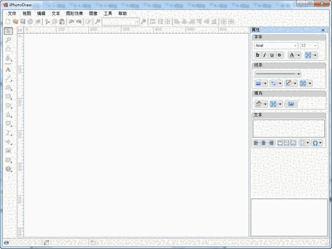Set text vertical alignment to middle
Screen dimensions: 332x249
coord(287,143)
